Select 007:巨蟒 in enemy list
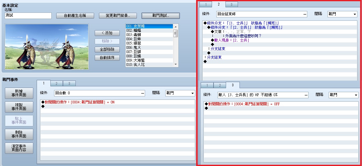The image size is (362, 166). tap(149, 52)
